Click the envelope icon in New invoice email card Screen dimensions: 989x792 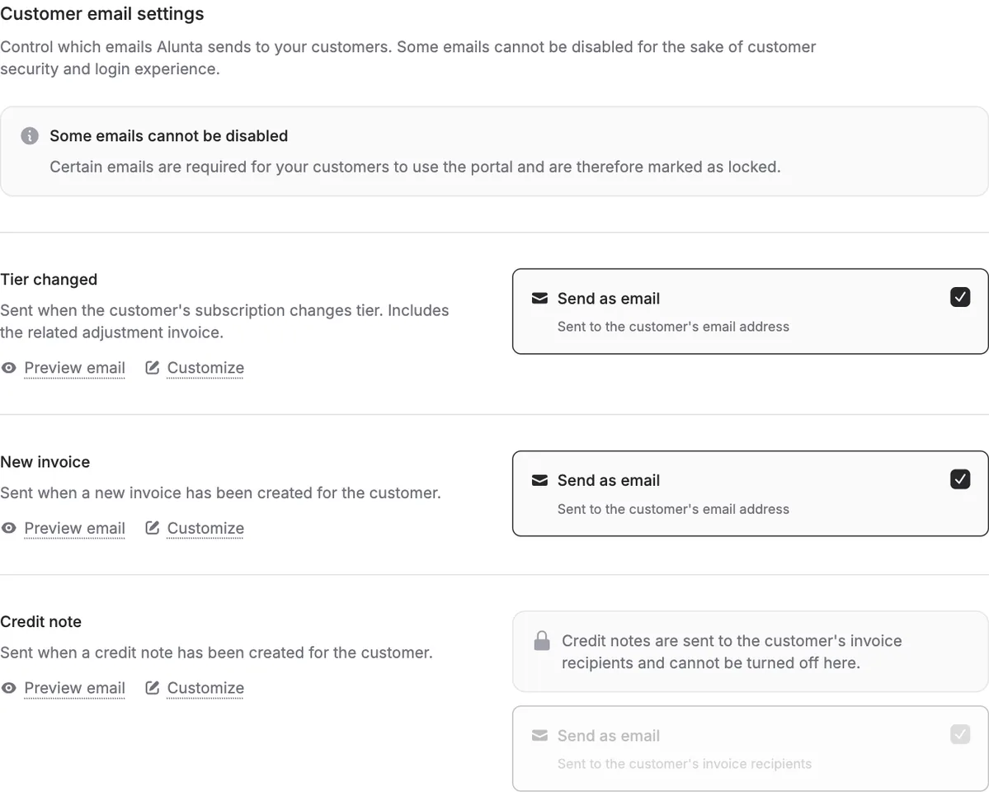click(x=540, y=480)
